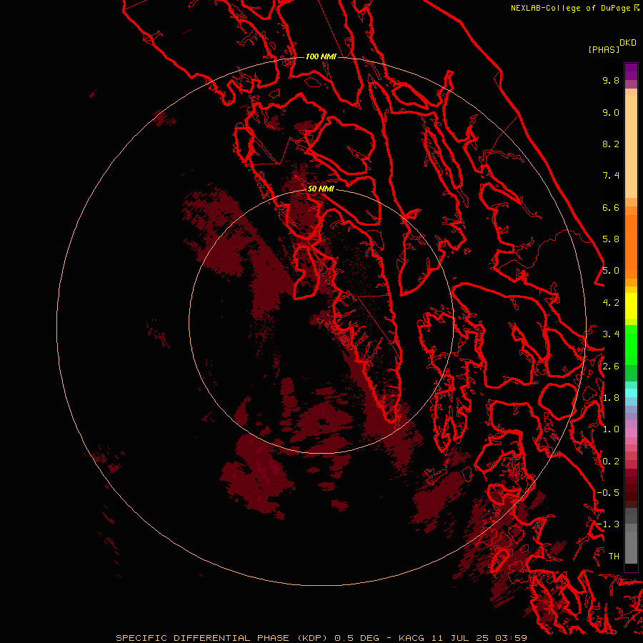Pick the purple segment at the top of the color scale
643x643 pixels.
tap(631, 71)
